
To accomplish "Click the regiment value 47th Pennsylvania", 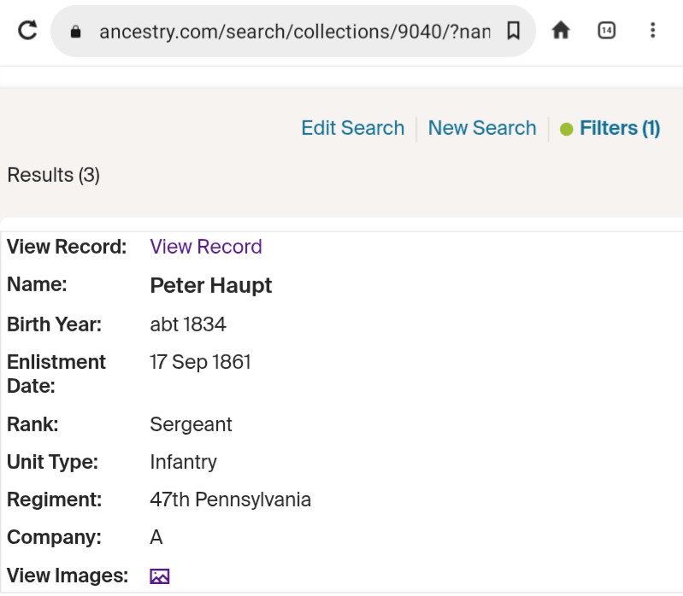I will click(x=230, y=500).
